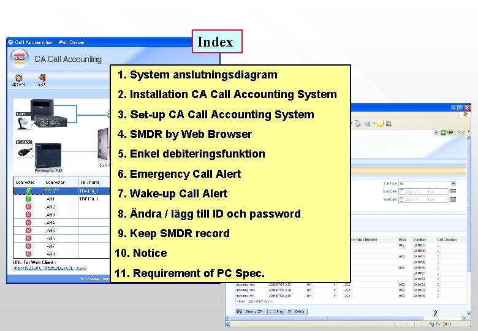
Task: Click the Panasonic PBX unit image
Action: pos(48,156)
